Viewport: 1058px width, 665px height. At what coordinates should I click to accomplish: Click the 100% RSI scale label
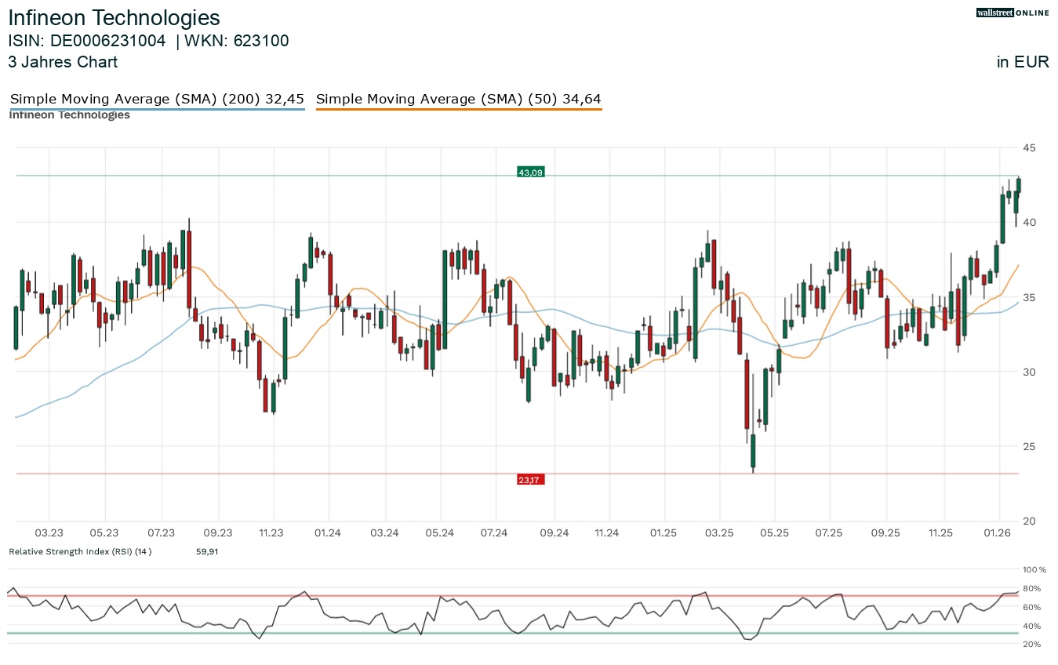(1033, 569)
